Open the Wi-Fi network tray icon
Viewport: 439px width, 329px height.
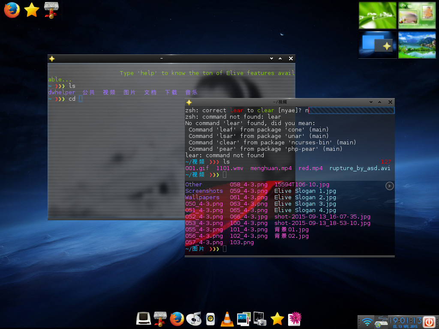(367, 322)
